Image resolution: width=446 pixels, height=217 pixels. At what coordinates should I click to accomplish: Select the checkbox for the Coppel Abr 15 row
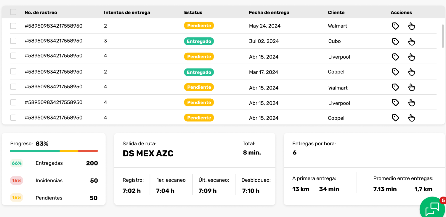(13, 118)
